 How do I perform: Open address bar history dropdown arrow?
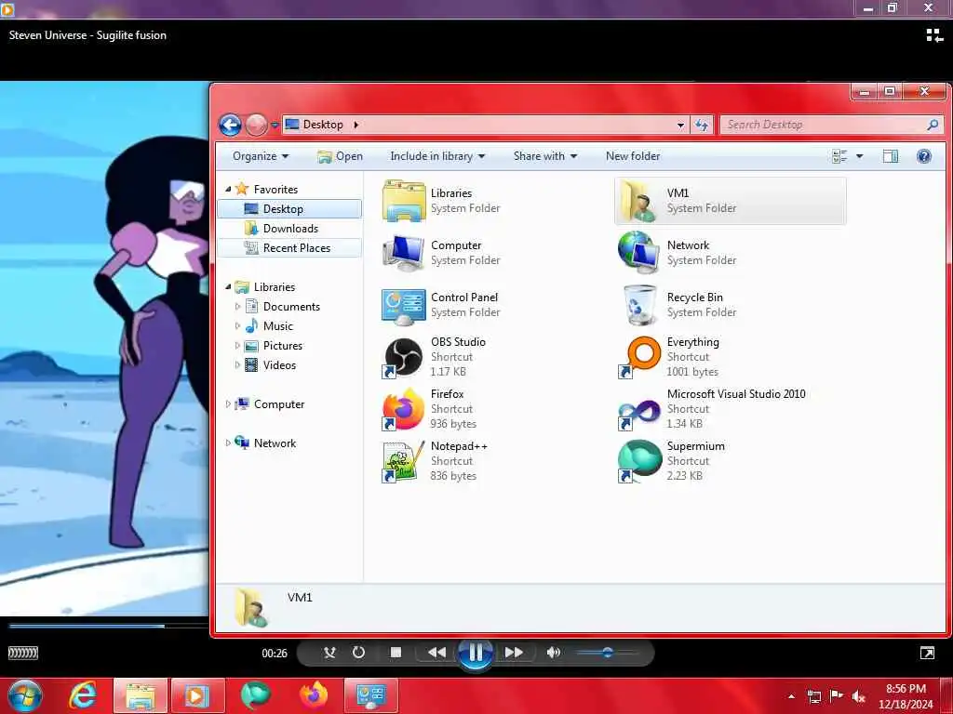(x=680, y=126)
